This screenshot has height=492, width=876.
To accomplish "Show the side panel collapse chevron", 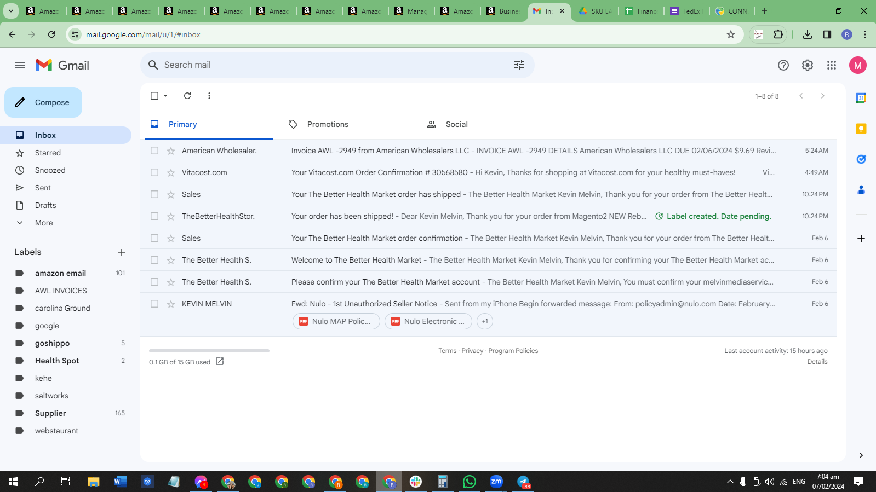I will click(x=861, y=455).
